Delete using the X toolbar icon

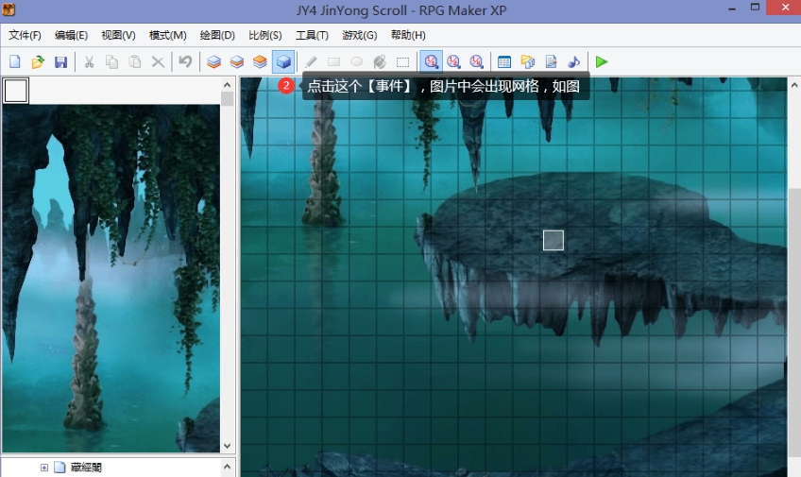[158, 61]
